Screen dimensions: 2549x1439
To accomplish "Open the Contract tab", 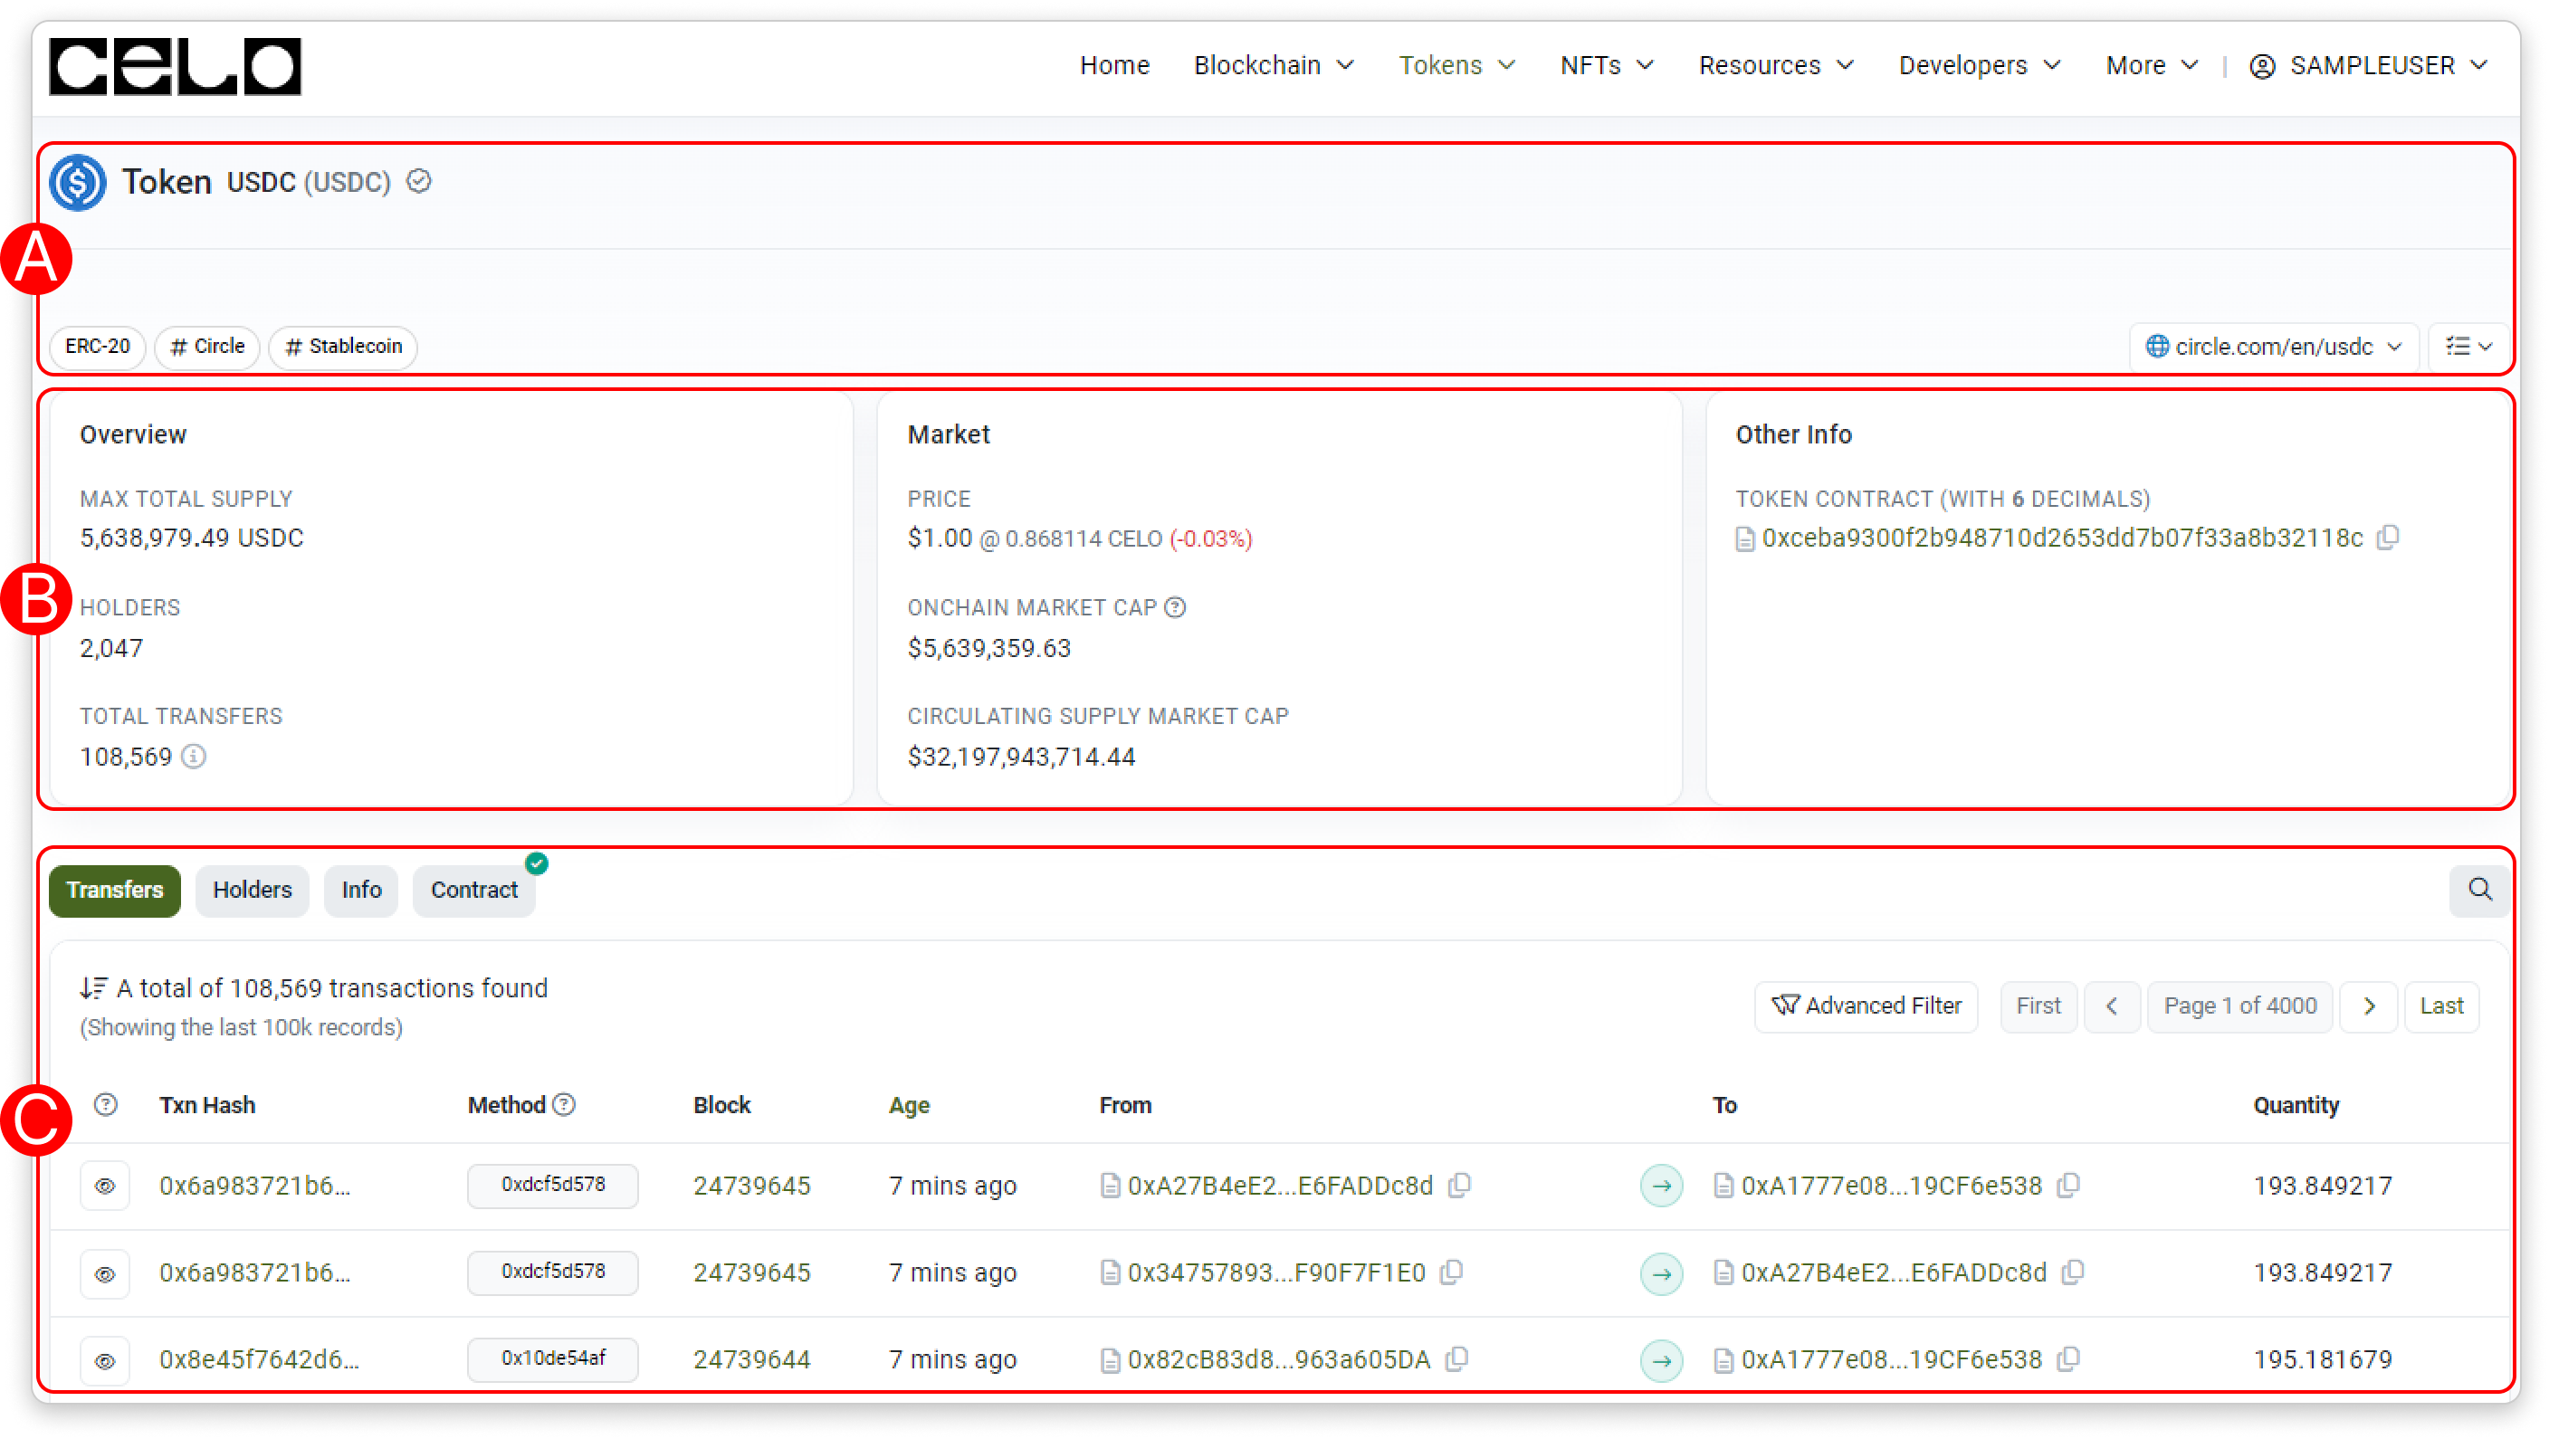I will click(x=474, y=891).
